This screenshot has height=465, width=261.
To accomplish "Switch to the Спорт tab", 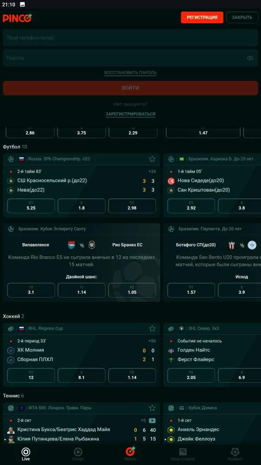I will pos(78,454).
